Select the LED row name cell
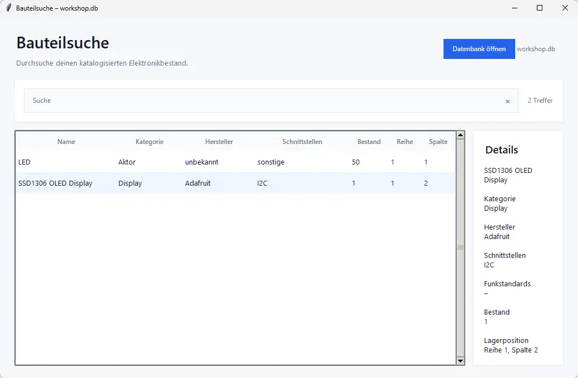 24,162
